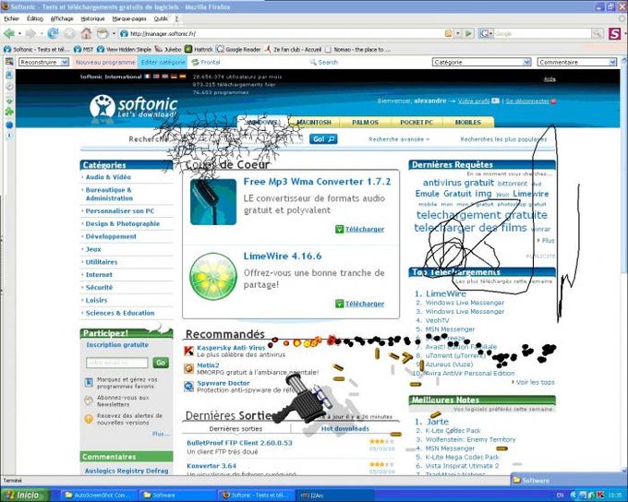
Task: Click the search magnifier button in Firefox search box
Action: coord(598,33)
